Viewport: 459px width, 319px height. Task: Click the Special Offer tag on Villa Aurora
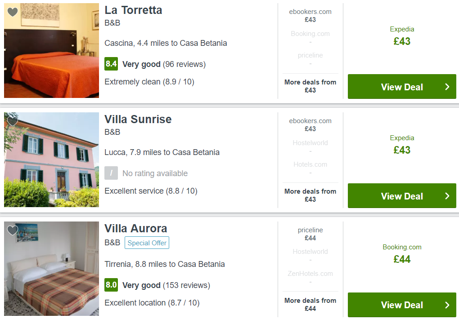[147, 243]
